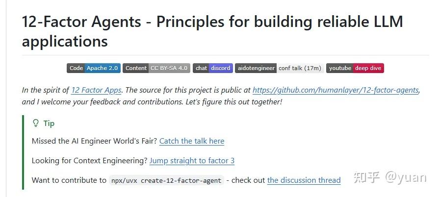This screenshot has height=197, width=438.
Task: Click the Tip lightbulb icon
Action: pos(35,123)
